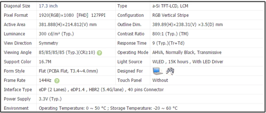Click the help icon beside Viewing Angle value
The width and height of the screenshot is (266, 113).
(99, 53)
